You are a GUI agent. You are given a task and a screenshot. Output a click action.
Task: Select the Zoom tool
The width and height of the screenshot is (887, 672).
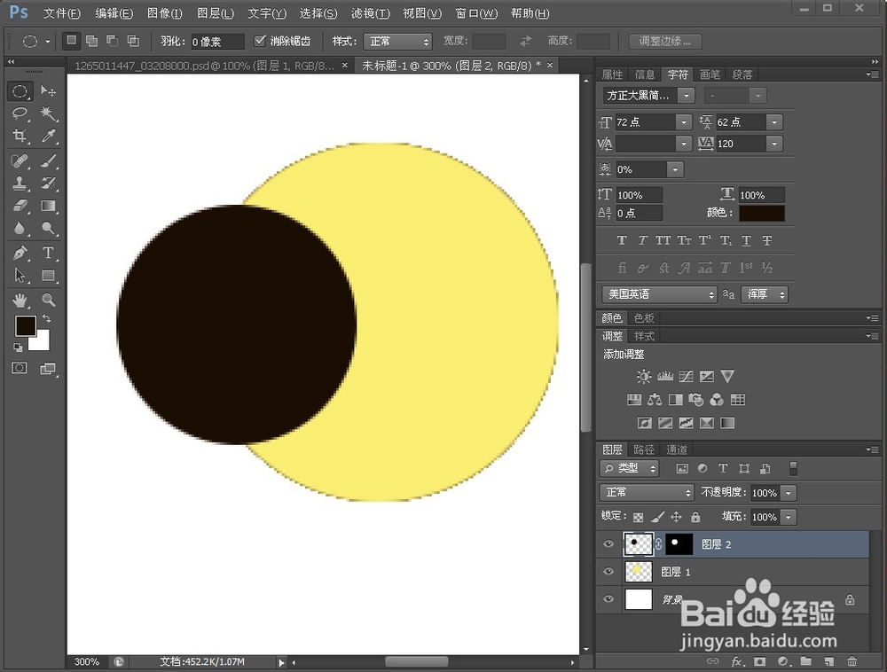coord(48,301)
